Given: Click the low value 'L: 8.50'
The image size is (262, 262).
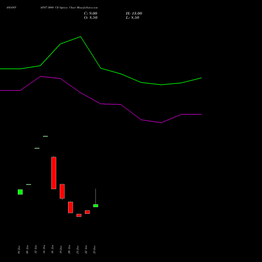Looking at the screenshot, I should (x=133, y=18).
